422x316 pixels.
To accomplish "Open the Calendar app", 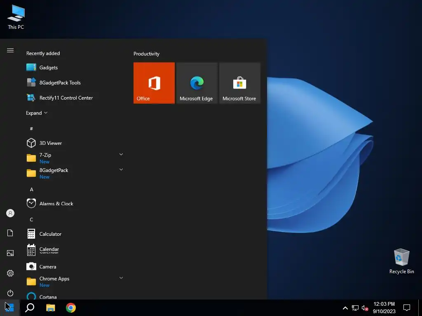I will 75,250.
